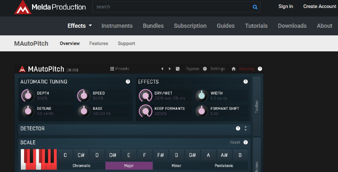338x172 pixels.
Task: Click the Sign In link
Action: (x=286, y=7)
